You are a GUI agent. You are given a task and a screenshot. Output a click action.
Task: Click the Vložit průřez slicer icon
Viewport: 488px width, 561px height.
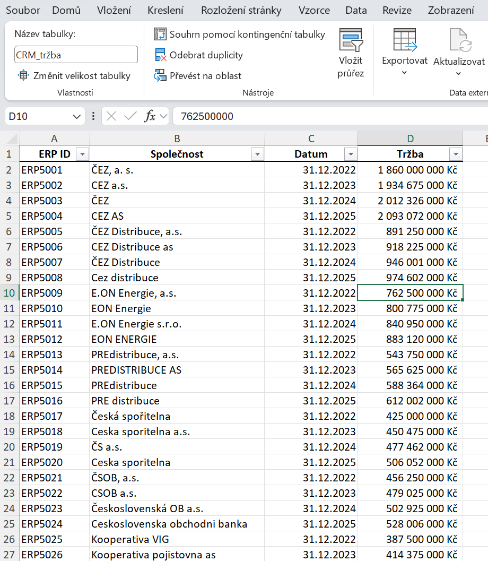[351, 40]
